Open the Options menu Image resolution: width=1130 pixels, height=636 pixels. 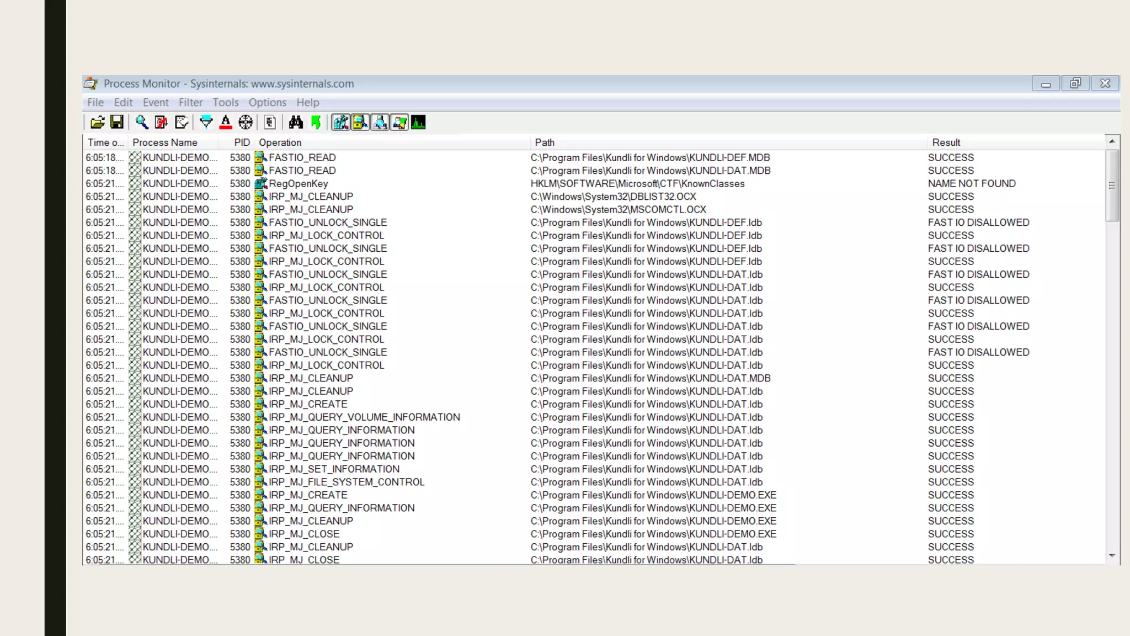(x=267, y=103)
